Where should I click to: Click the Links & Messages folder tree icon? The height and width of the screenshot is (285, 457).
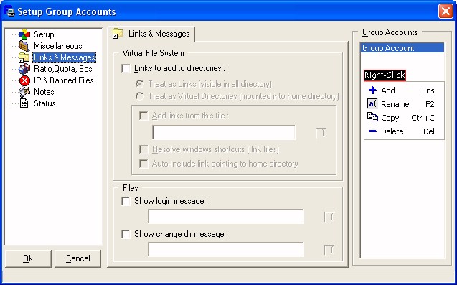(24, 57)
